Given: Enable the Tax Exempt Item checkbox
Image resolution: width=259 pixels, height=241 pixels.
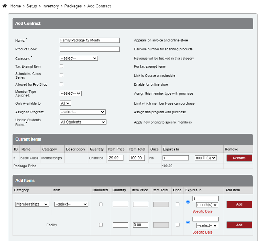Looking at the screenshot, I should [x=61, y=67].
